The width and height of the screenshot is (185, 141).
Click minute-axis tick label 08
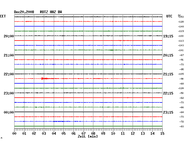pos(93,134)
